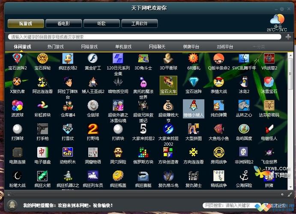The image size is (296, 214).
Task: Start the 疯狂农场2 duck icon
Action: [x=68, y=58]
